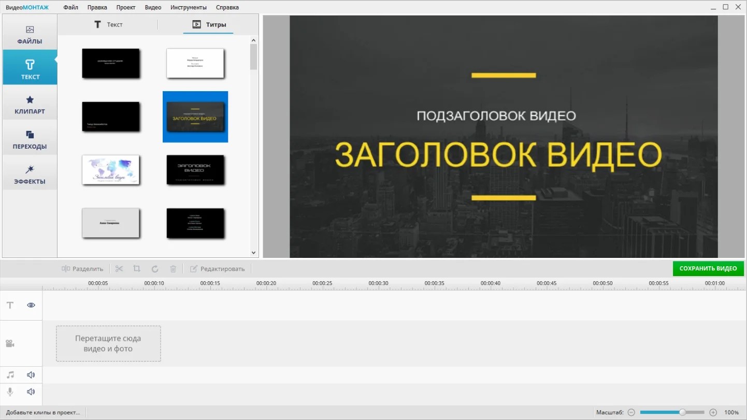Click the ПОДЗАГОЛОВОК ВИДЕО text in the preview

(x=496, y=115)
